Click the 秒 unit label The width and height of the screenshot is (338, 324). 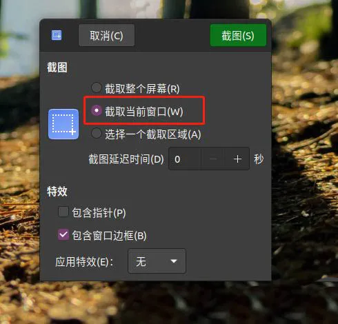pos(259,159)
